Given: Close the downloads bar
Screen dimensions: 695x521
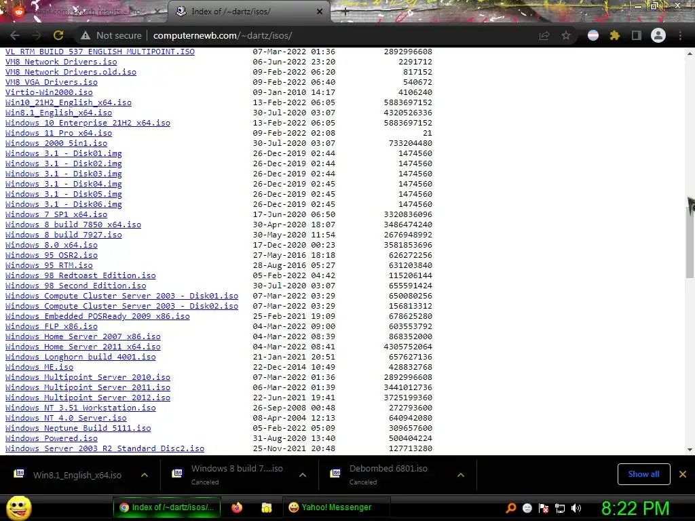Looking at the screenshot, I should pyautogui.click(x=683, y=474).
